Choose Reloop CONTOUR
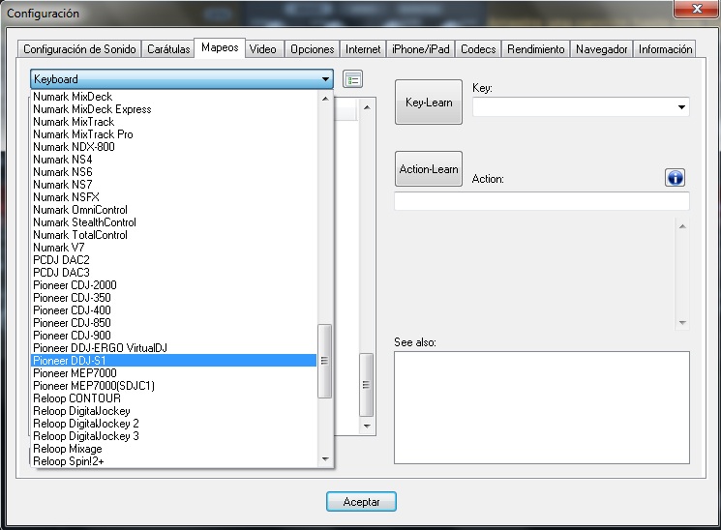Image resolution: width=721 pixels, height=530 pixels. coord(174,398)
